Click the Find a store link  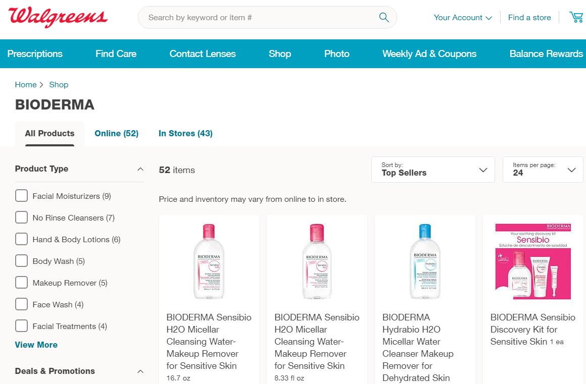tap(529, 18)
